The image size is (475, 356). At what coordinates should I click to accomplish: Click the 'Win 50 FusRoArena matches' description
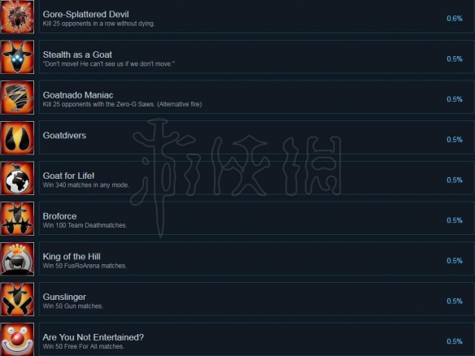point(85,266)
